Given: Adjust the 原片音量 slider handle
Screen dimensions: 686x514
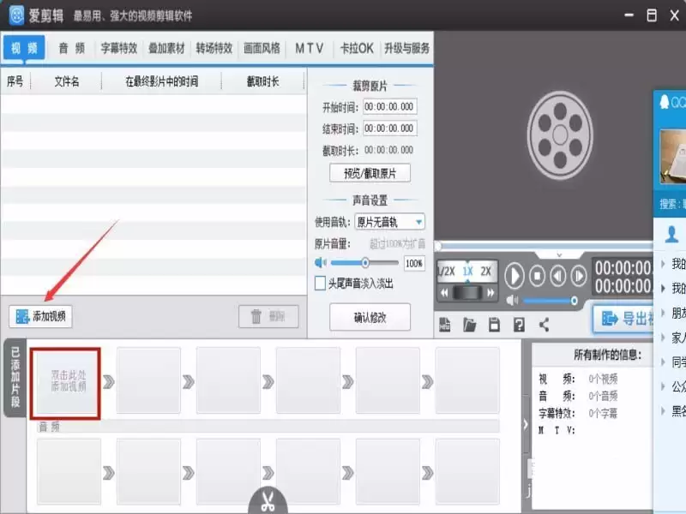Looking at the screenshot, I should 365,263.
